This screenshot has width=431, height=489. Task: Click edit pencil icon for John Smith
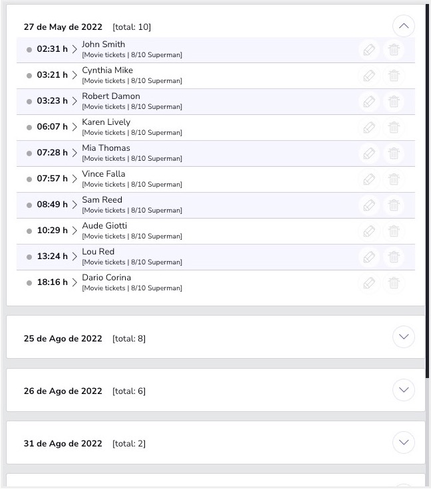click(369, 50)
